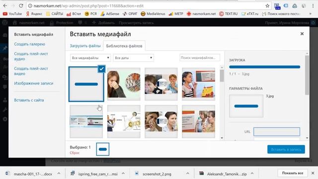
Task: Select the uploading 3.jpg thumbnail in the grid
Action: coord(86,84)
